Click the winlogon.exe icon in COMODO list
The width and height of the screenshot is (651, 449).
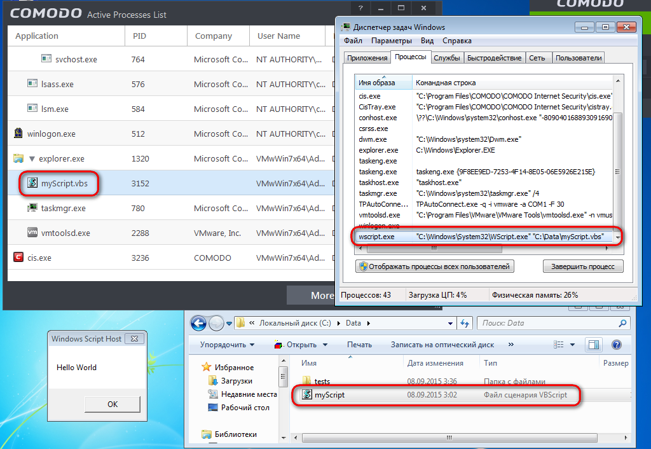tap(18, 133)
